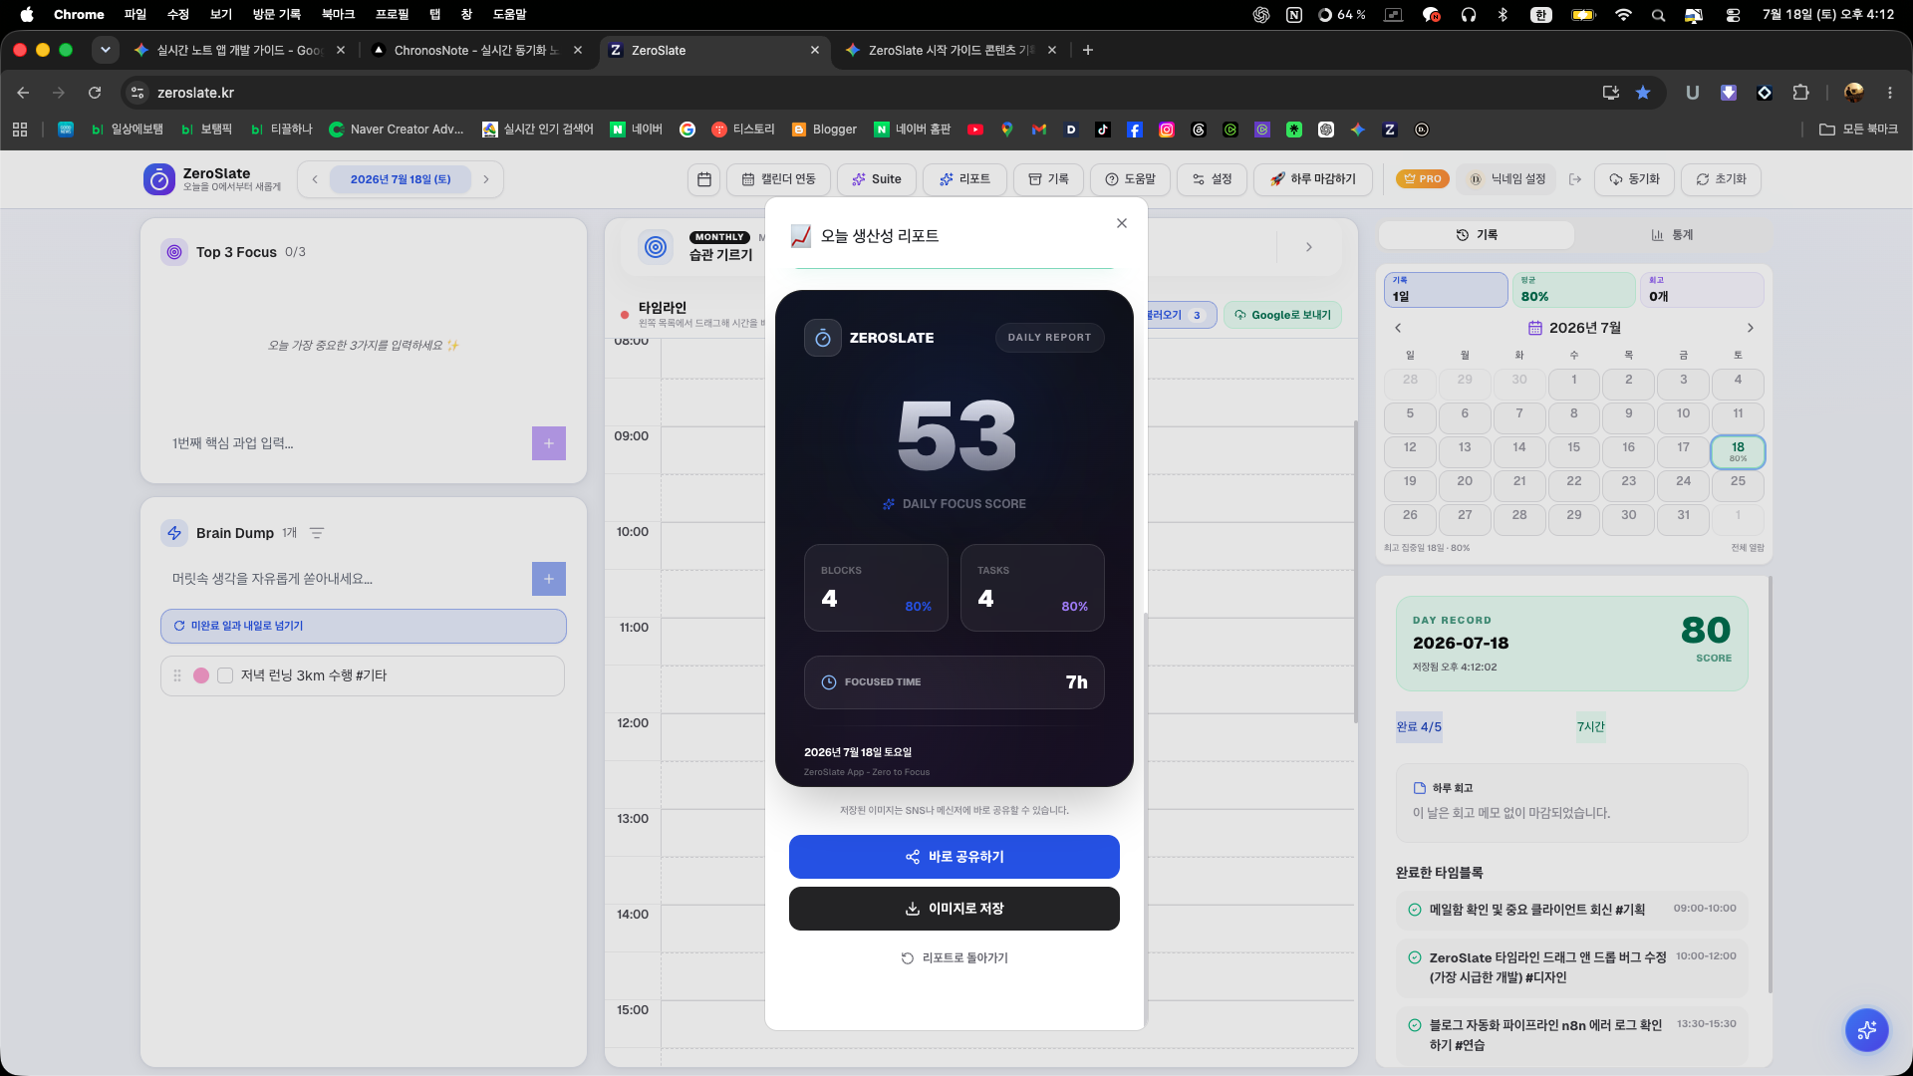Click 이미지로 저장 download button
1913x1076 pixels.
[x=955, y=909]
